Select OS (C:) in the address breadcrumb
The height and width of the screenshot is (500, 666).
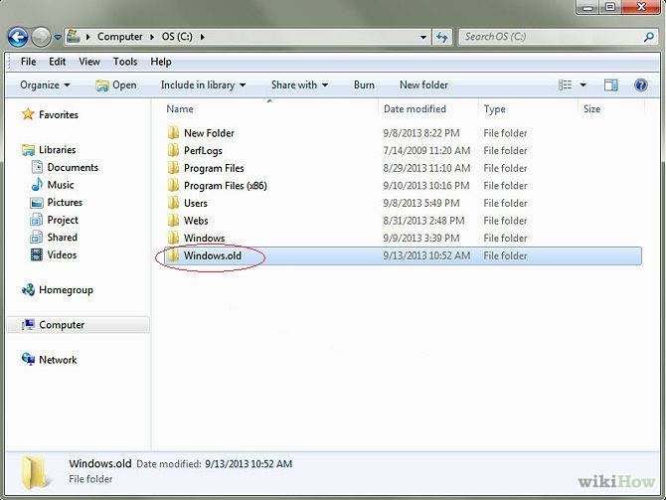177,37
